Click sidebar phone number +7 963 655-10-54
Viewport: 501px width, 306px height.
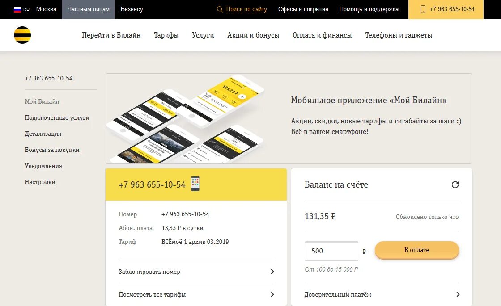(x=49, y=78)
